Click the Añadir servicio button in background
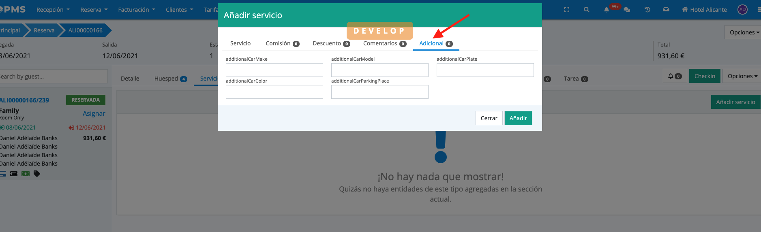The height and width of the screenshot is (232, 761). pos(735,102)
